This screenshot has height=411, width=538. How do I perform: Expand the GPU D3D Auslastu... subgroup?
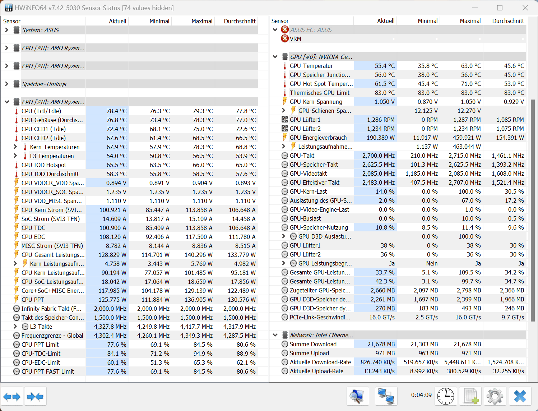(x=283, y=236)
